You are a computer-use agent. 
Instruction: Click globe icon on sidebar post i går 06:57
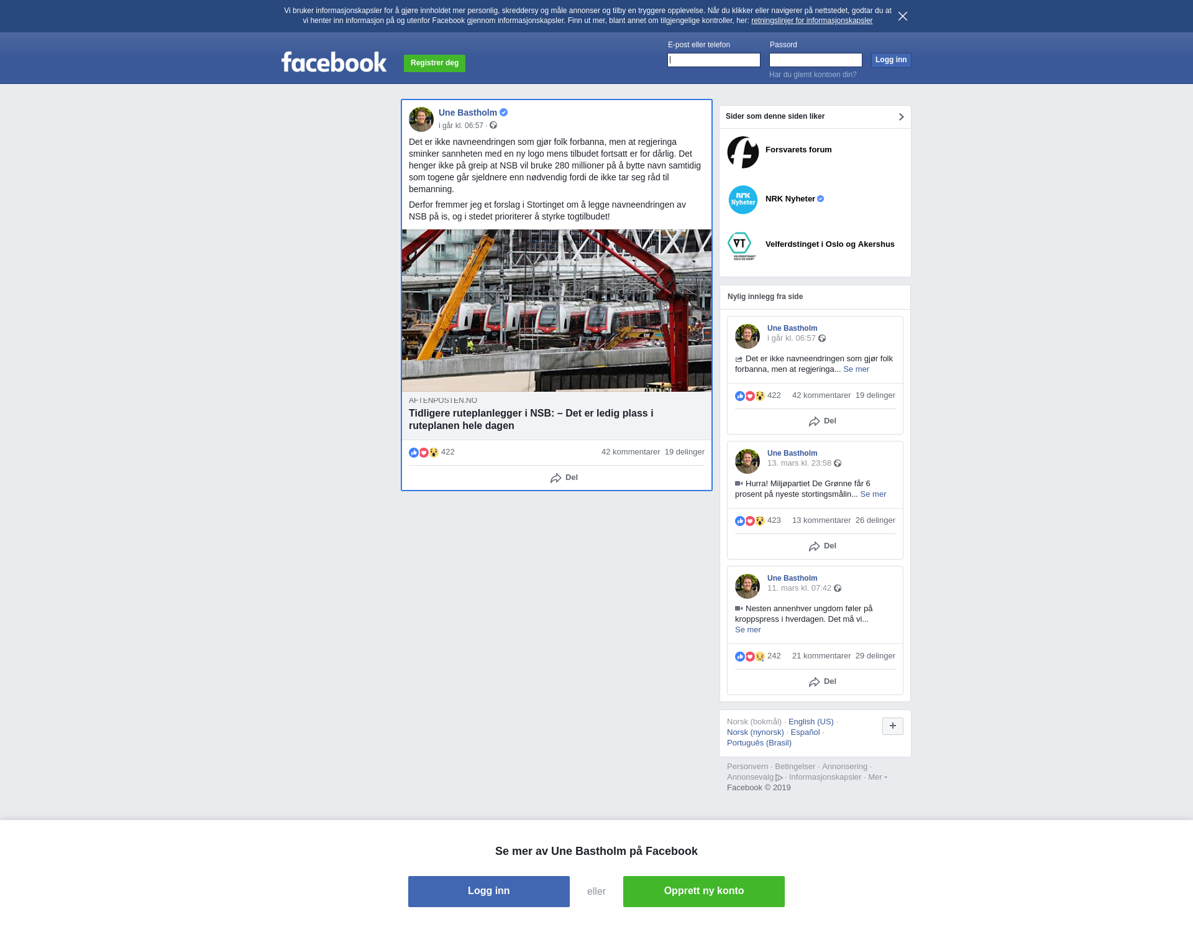pos(822,338)
